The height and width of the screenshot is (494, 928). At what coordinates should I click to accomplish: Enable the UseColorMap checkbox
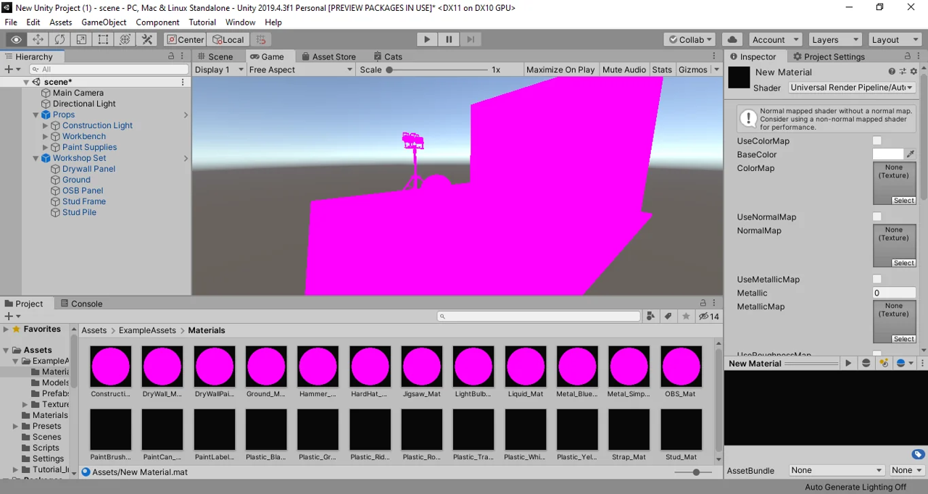pos(877,141)
